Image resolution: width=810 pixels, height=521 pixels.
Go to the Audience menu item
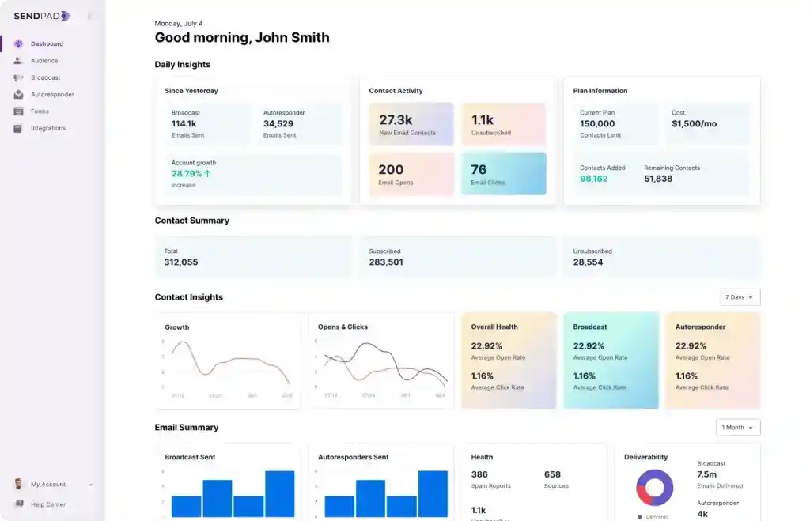click(x=44, y=61)
